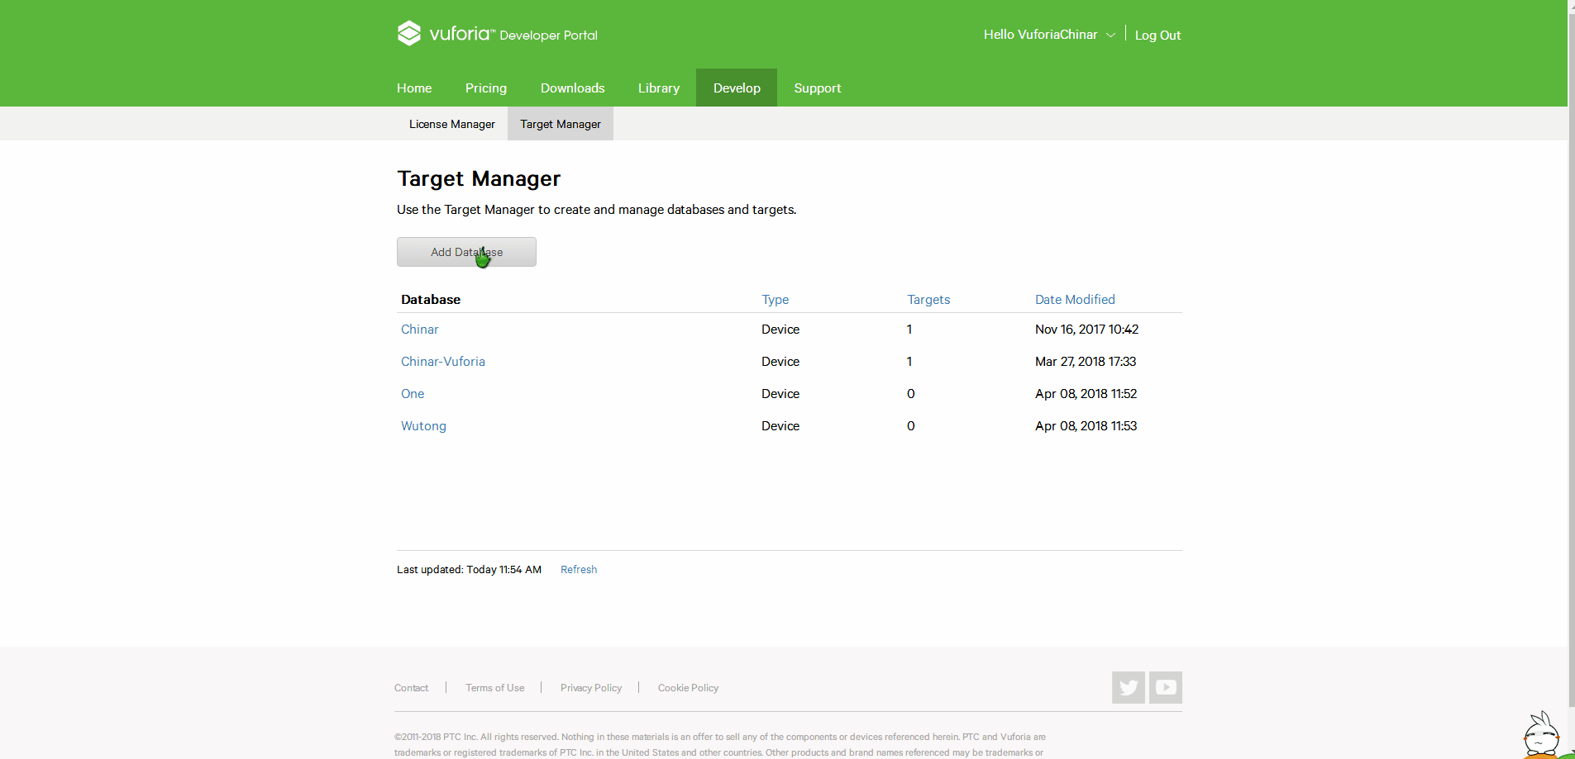
Task: Open the Support menu item
Action: [818, 88]
